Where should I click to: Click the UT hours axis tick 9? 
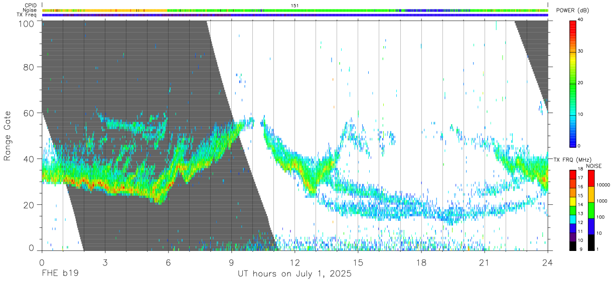pos(231,262)
